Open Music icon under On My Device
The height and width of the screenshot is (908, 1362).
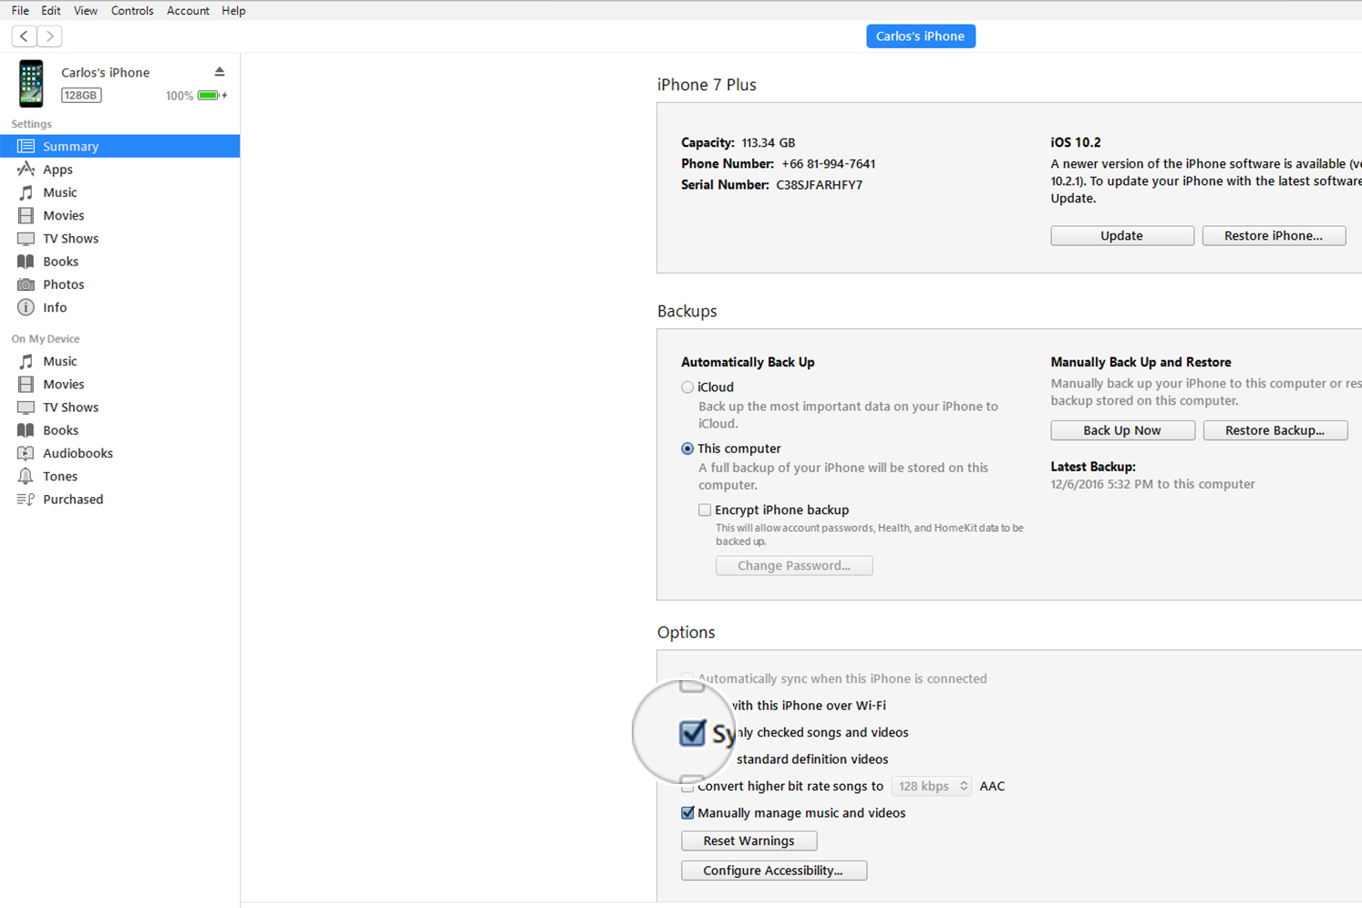pyautogui.click(x=26, y=361)
